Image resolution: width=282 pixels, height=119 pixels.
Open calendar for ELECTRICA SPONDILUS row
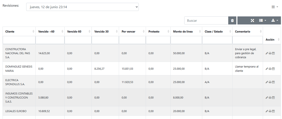click(x=273, y=82)
